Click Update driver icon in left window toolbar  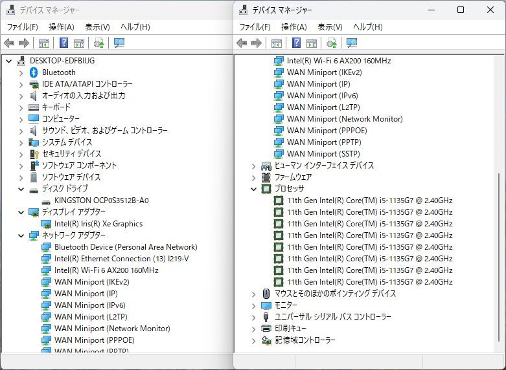(98, 43)
